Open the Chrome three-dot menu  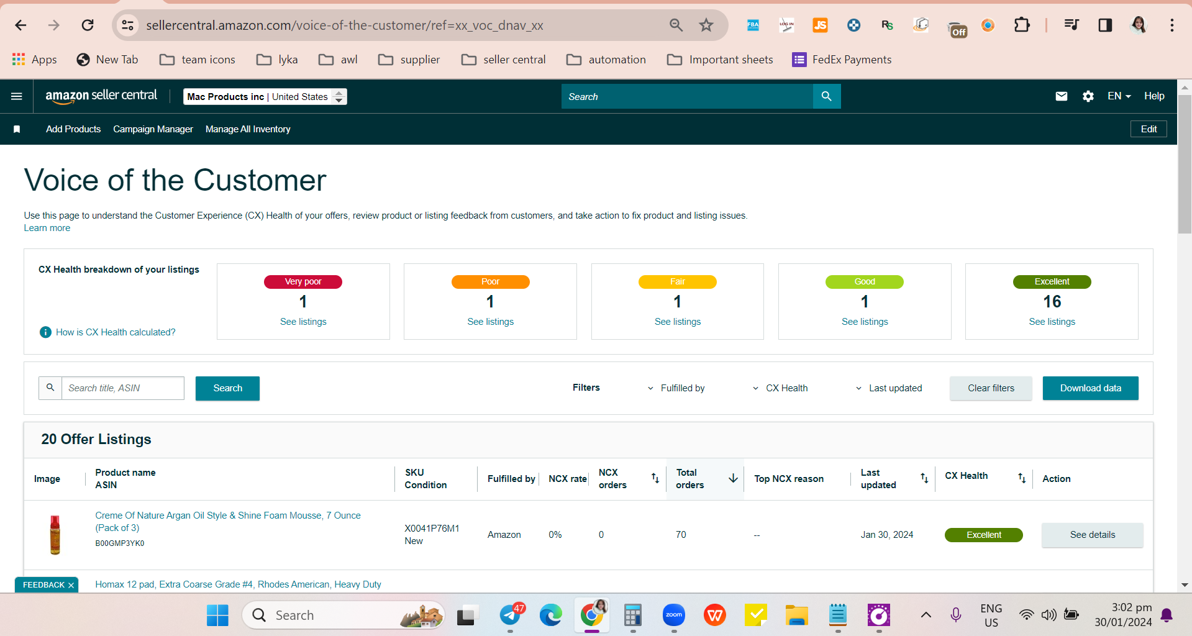coord(1172,25)
